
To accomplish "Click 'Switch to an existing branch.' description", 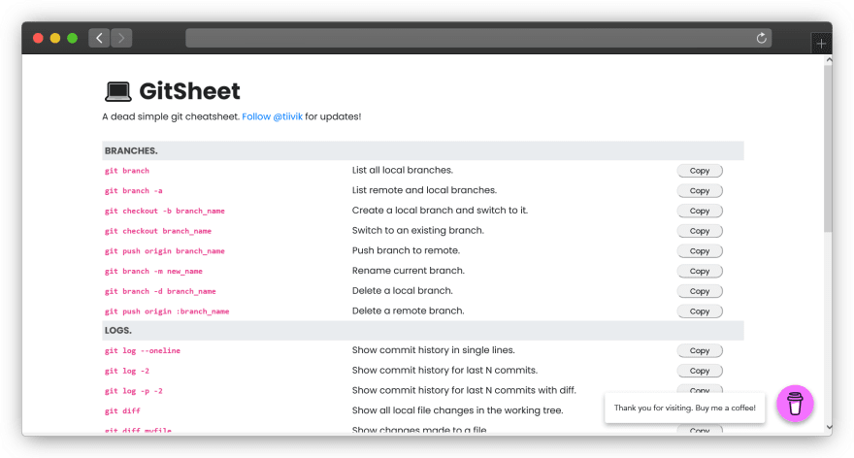I will tap(417, 231).
